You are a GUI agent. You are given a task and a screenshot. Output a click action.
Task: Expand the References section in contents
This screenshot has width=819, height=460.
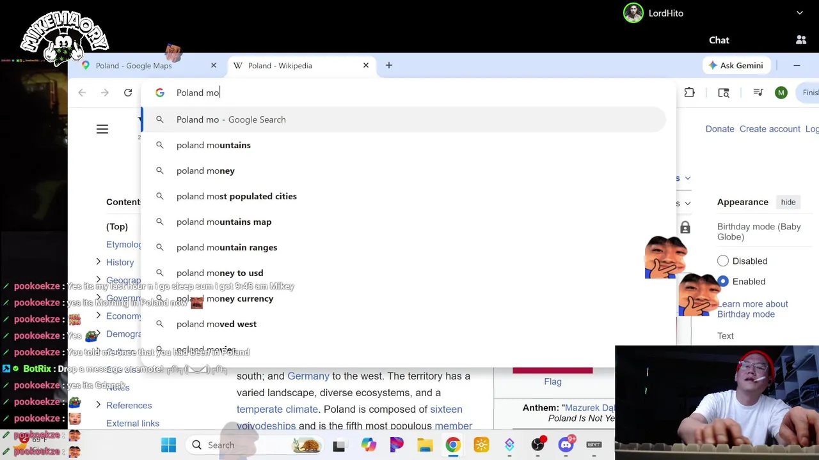[98, 404]
